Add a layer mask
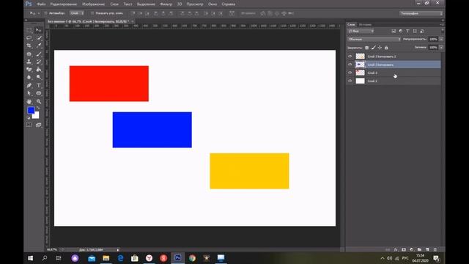The image size is (469, 264). pos(404,249)
